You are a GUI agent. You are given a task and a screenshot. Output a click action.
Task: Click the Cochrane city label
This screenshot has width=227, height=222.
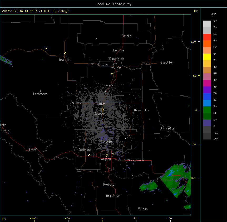pos(85,150)
